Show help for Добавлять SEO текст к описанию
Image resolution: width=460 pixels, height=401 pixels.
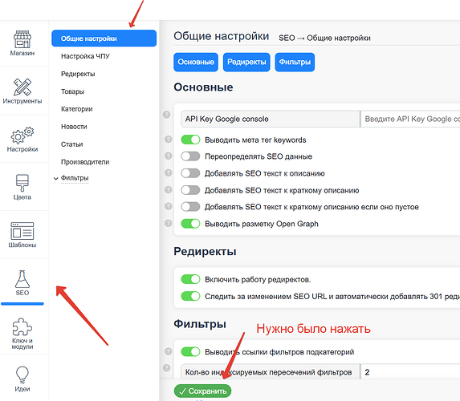click(x=168, y=173)
